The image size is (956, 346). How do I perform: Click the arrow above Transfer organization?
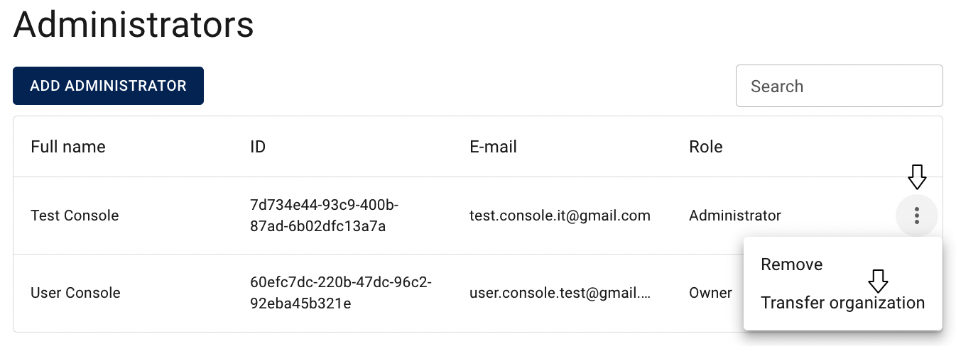pyautogui.click(x=879, y=281)
